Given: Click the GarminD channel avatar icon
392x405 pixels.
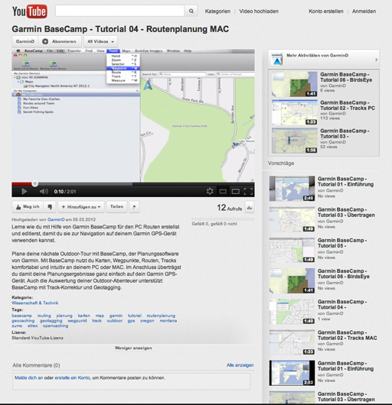Looking at the screenshot, I should 276,59.
